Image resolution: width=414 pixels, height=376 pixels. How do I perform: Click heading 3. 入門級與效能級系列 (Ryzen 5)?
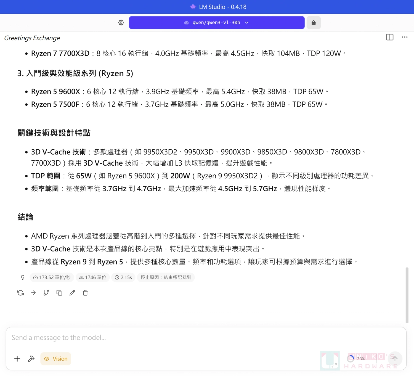point(75,73)
